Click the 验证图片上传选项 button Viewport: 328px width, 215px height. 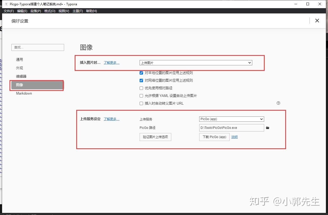(x=155, y=137)
